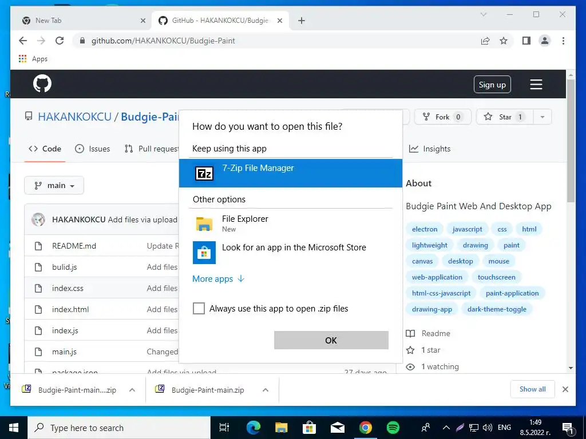Viewport: 586px width, 439px height.
Task: Open README.md file
Action: [74, 246]
